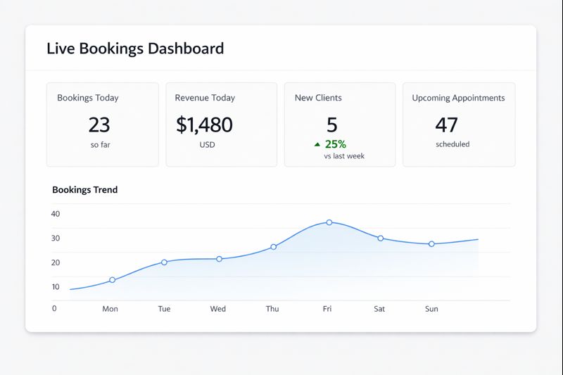Select the Tuesday data point marker
The image size is (563, 375).
coord(164,262)
